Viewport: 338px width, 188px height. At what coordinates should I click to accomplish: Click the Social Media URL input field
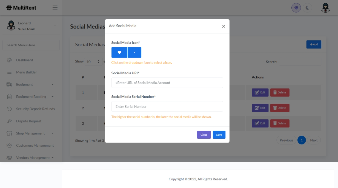click(x=167, y=83)
